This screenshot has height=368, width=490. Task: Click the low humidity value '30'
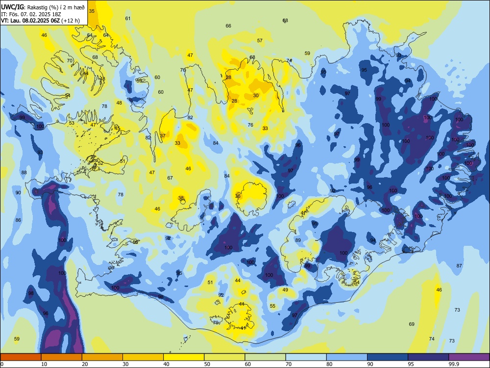point(256,96)
